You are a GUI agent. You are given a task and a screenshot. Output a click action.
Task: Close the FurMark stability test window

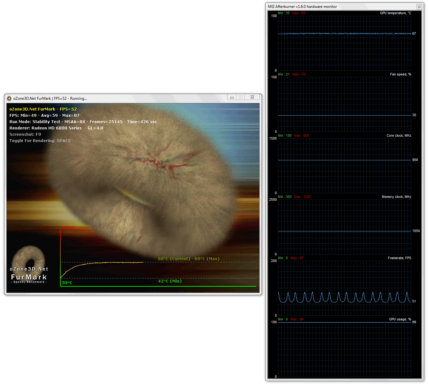pyautogui.click(x=252, y=97)
